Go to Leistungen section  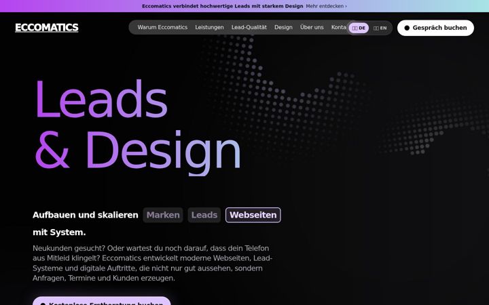(209, 27)
